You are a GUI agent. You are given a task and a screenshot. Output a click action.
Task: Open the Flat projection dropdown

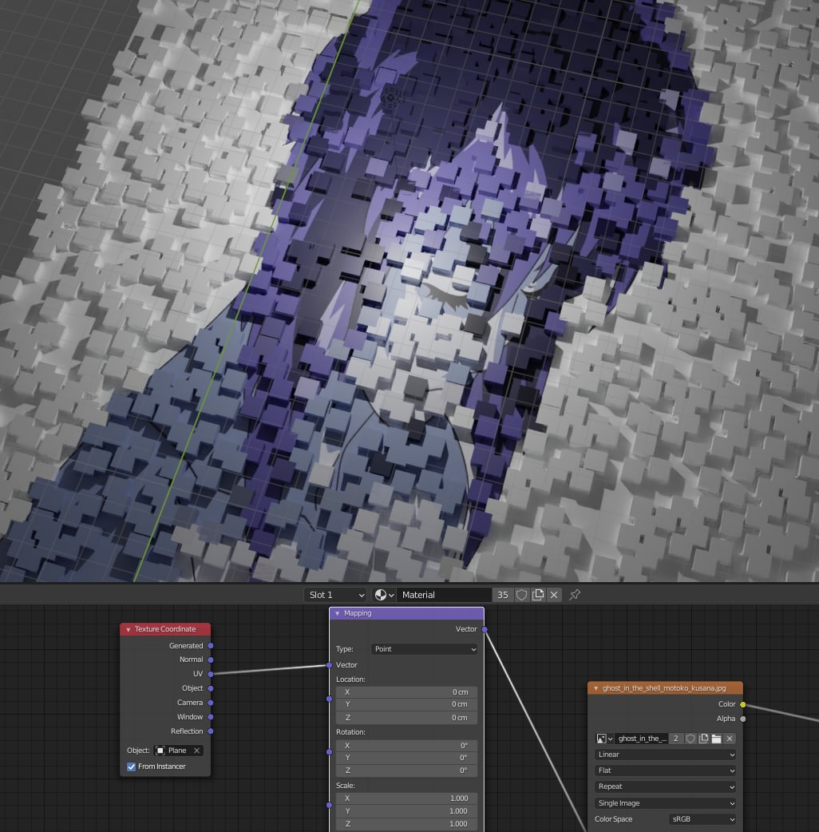666,771
